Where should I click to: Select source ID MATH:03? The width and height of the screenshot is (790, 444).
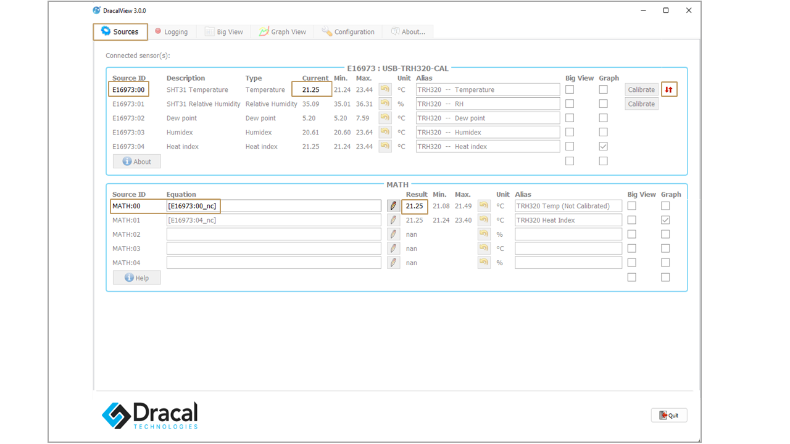[127, 249]
